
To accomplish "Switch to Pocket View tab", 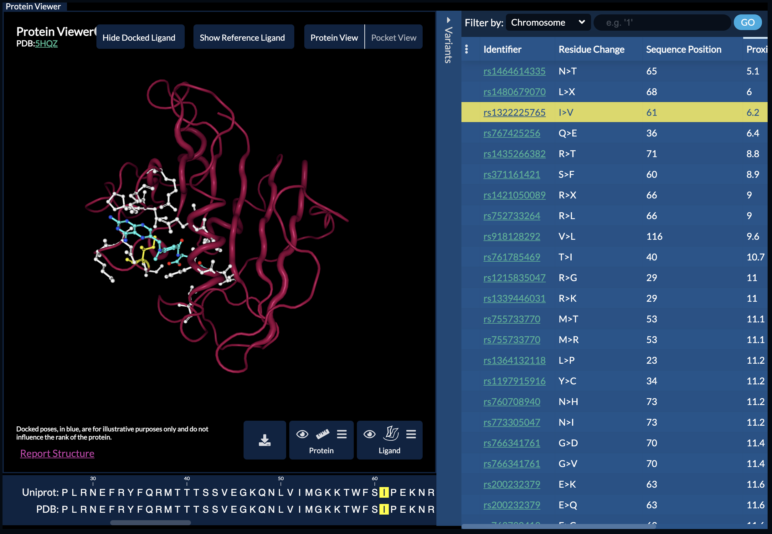I will pyautogui.click(x=394, y=38).
